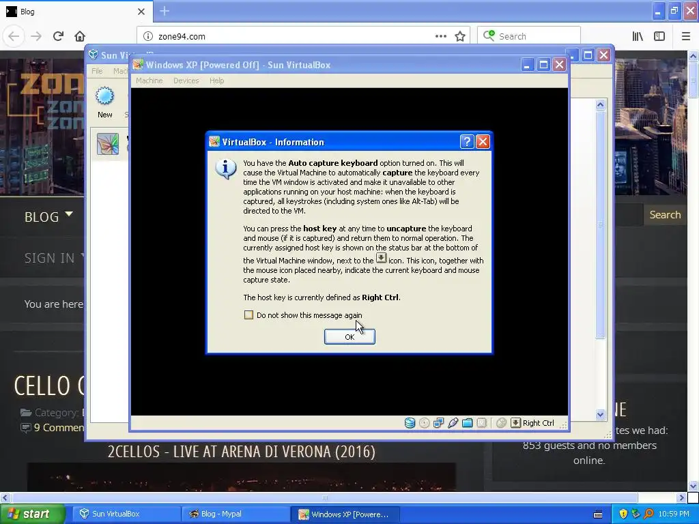Open the Help menu in VM window

tap(216, 81)
